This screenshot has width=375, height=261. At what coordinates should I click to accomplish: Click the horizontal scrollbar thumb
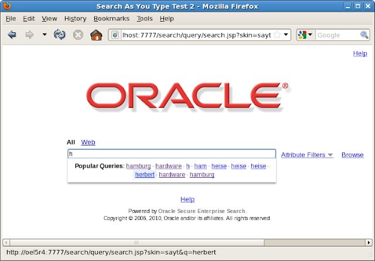coord(137,243)
